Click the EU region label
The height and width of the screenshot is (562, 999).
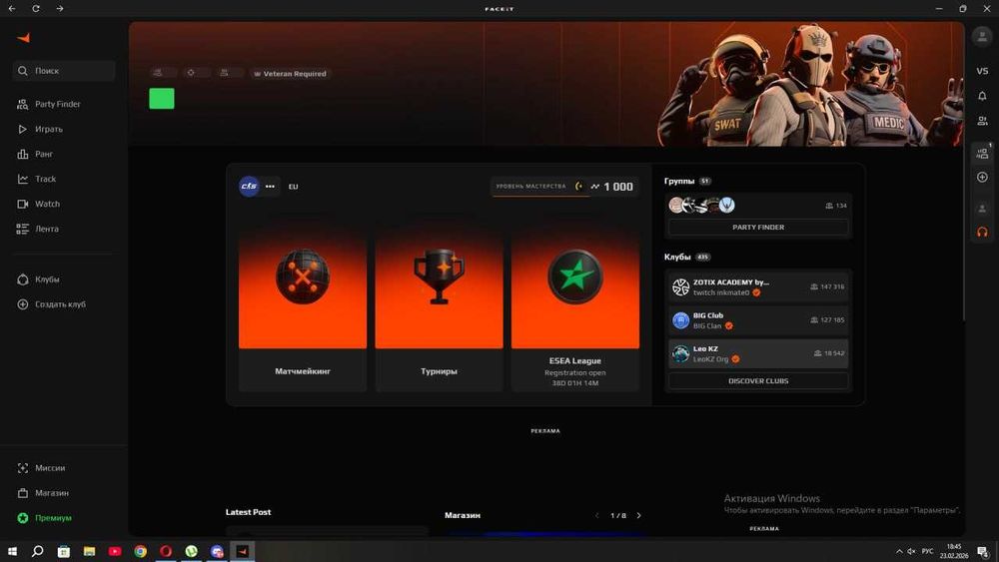tap(293, 187)
